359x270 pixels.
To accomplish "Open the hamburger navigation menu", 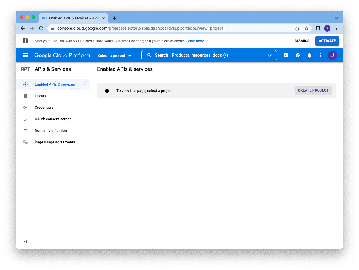I will (25, 55).
